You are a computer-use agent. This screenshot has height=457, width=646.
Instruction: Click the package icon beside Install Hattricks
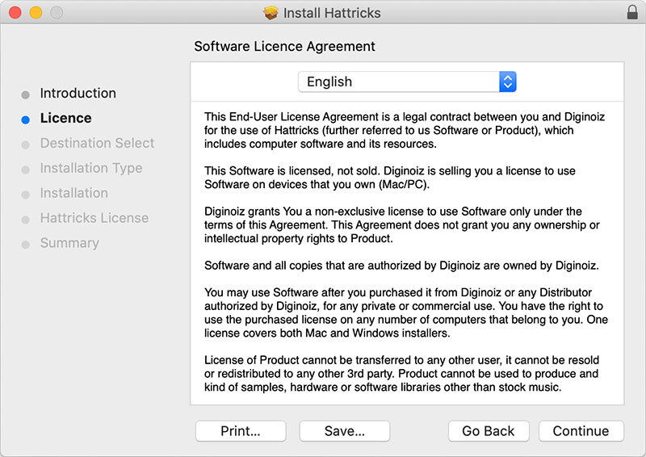(x=271, y=13)
